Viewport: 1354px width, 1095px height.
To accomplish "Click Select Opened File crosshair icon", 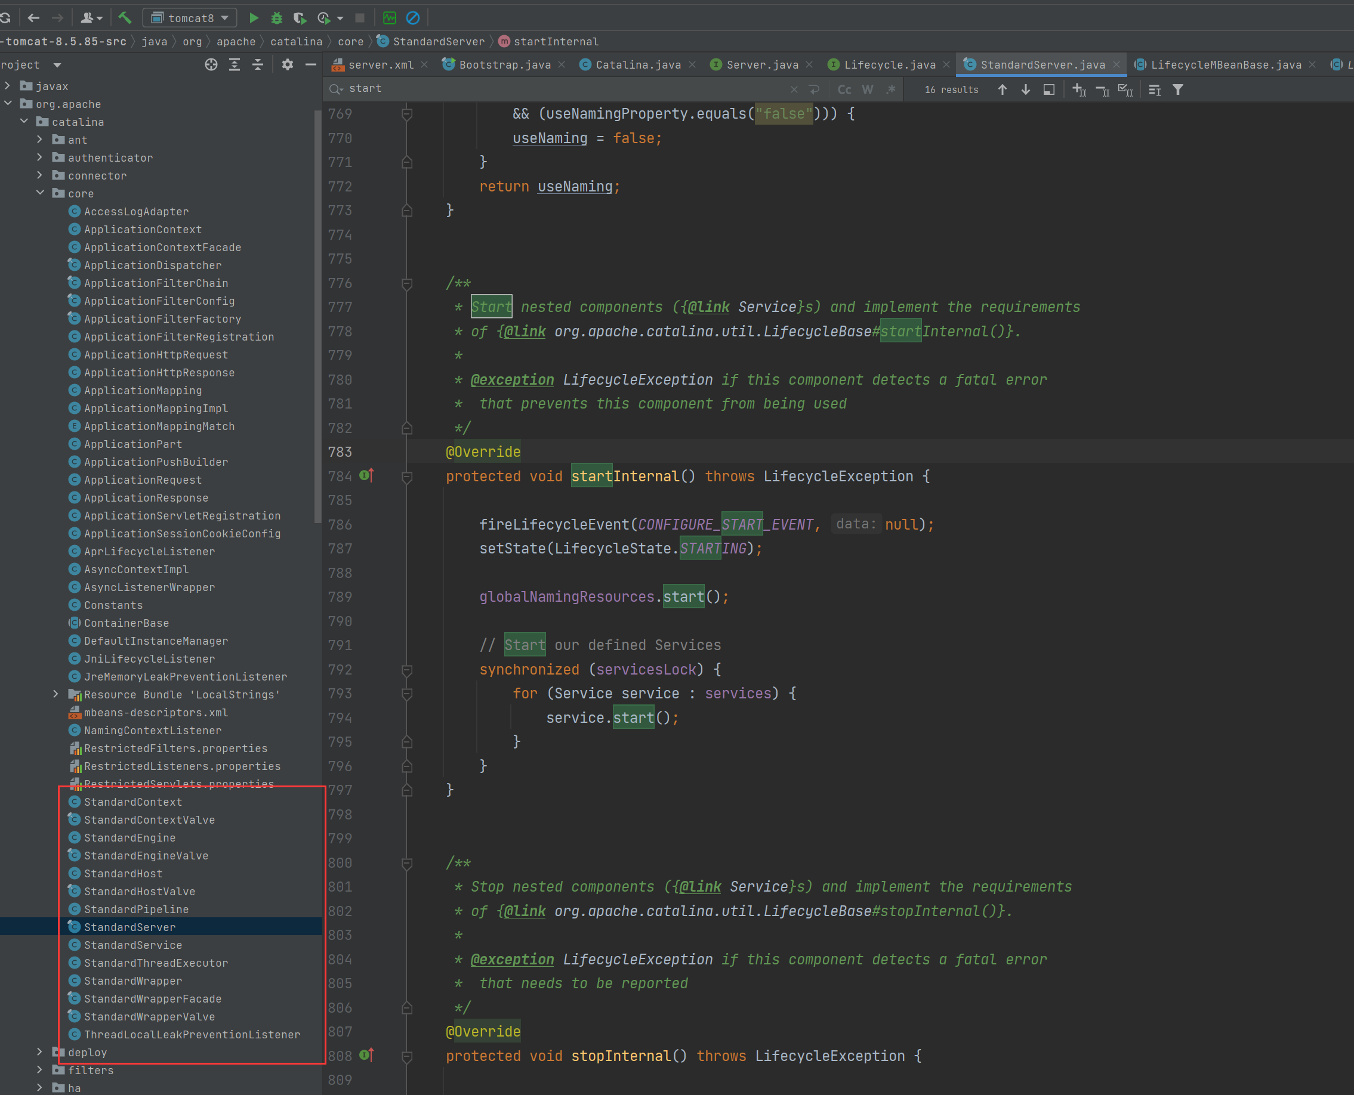I will coord(211,64).
